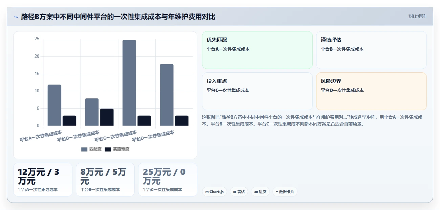The height and width of the screenshot is (210, 440).
Task: Click the 实施难度 bar for 平台B
Action: click(x=107, y=117)
